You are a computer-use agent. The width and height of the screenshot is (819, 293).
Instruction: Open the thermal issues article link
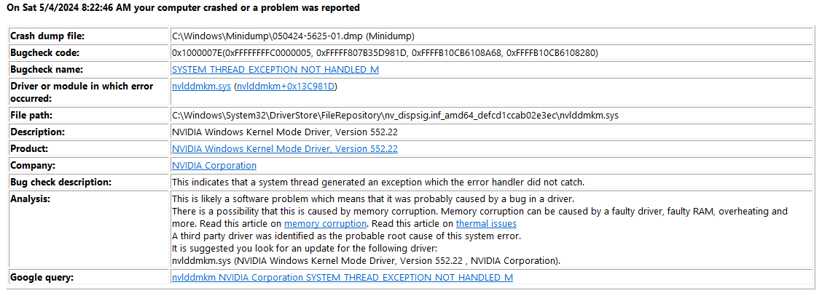click(x=486, y=224)
